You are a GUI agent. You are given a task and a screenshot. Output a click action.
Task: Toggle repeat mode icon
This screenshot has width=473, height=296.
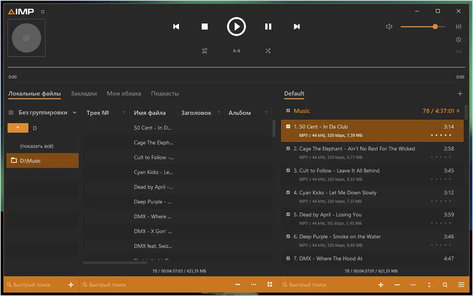coord(205,51)
